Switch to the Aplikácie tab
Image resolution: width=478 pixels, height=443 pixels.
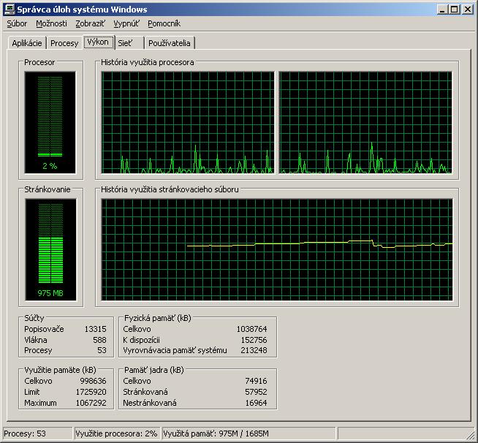(x=27, y=43)
